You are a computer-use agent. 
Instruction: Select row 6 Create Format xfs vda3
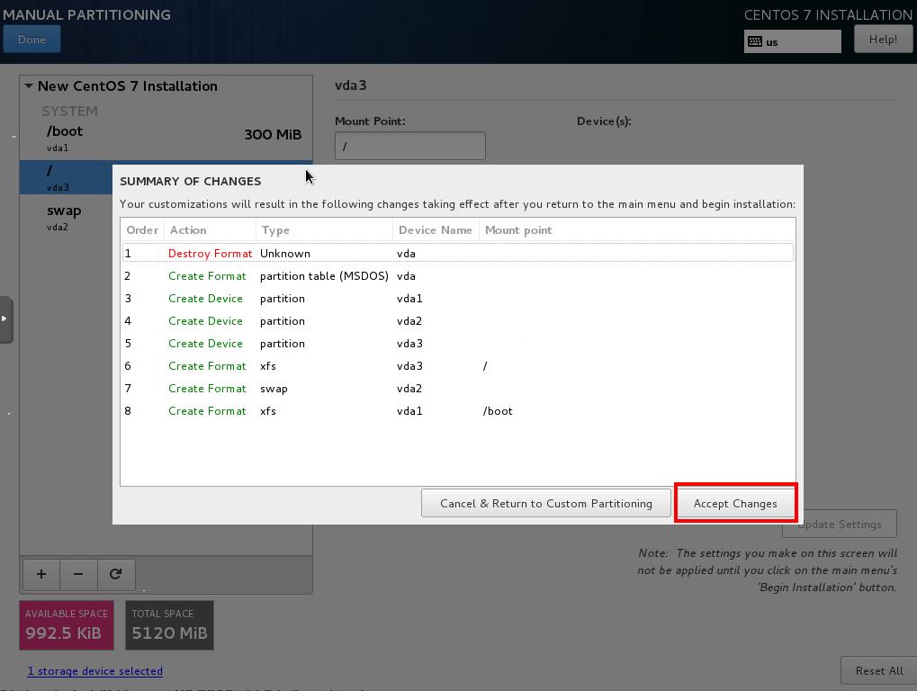tap(458, 366)
